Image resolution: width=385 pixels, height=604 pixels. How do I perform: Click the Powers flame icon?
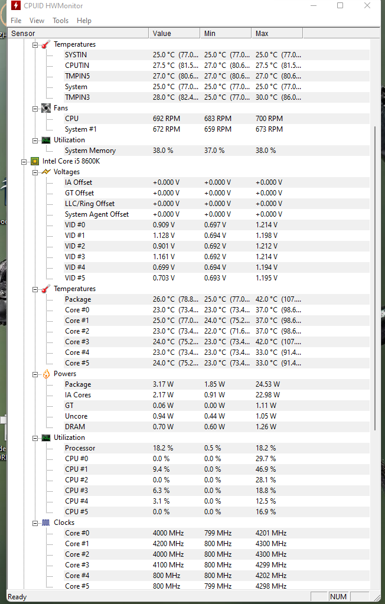pos(45,374)
